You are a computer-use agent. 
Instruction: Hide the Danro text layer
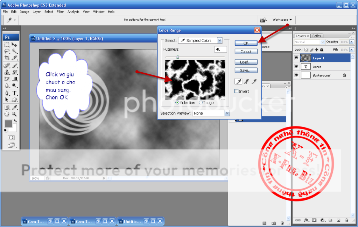(x=296, y=66)
